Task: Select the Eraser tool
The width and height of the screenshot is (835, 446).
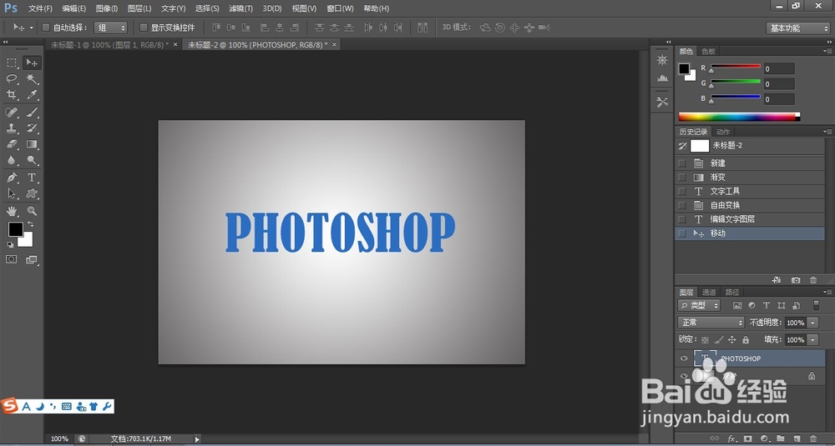Action: pyautogui.click(x=11, y=144)
